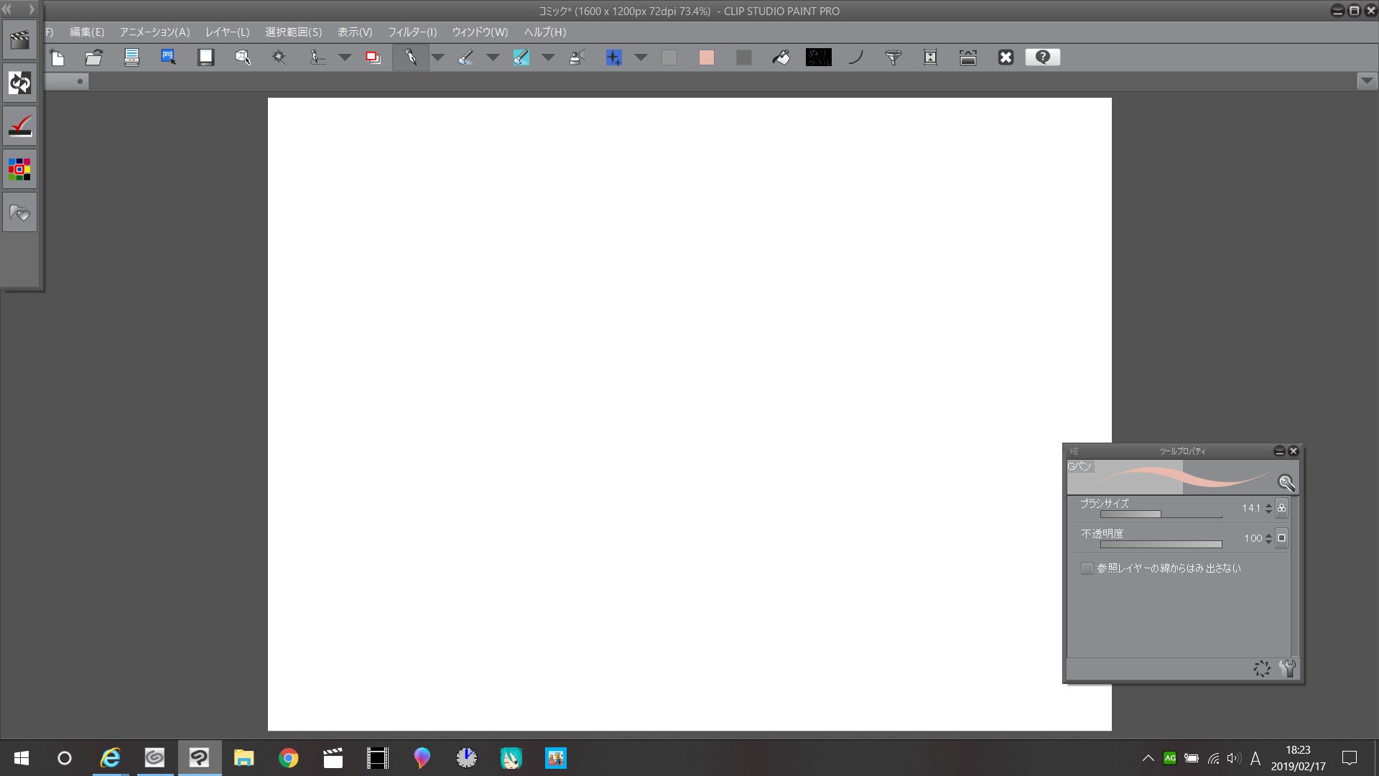The image size is (1379, 776).
Task: Click the Open file folder icon
Action: click(94, 57)
